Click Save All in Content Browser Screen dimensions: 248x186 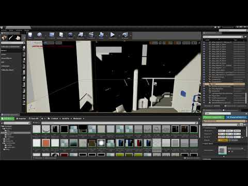tap(34, 119)
